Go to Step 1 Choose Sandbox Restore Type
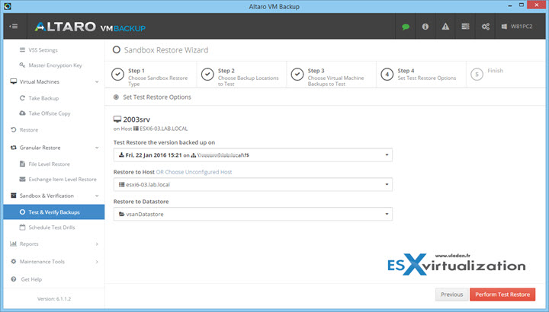The width and height of the screenshot is (549, 312). (x=151, y=75)
